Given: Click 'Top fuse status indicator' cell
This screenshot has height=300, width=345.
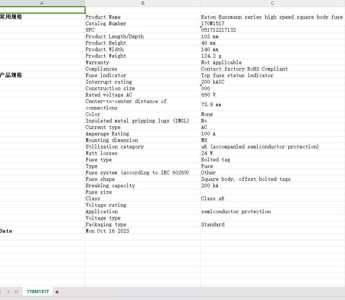Looking at the screenshot, I should [273, 75].
